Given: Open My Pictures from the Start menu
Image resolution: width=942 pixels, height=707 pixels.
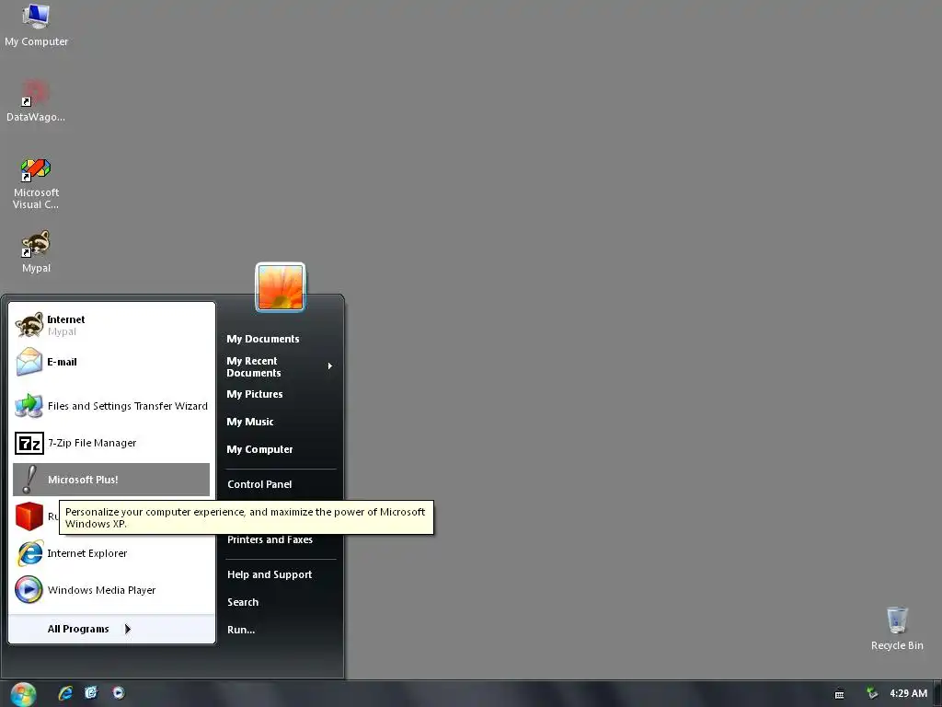Looking at the screenshot, I should [281, 394].
